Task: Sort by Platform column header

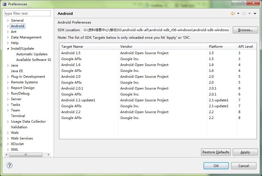Action: pos(222,47)
